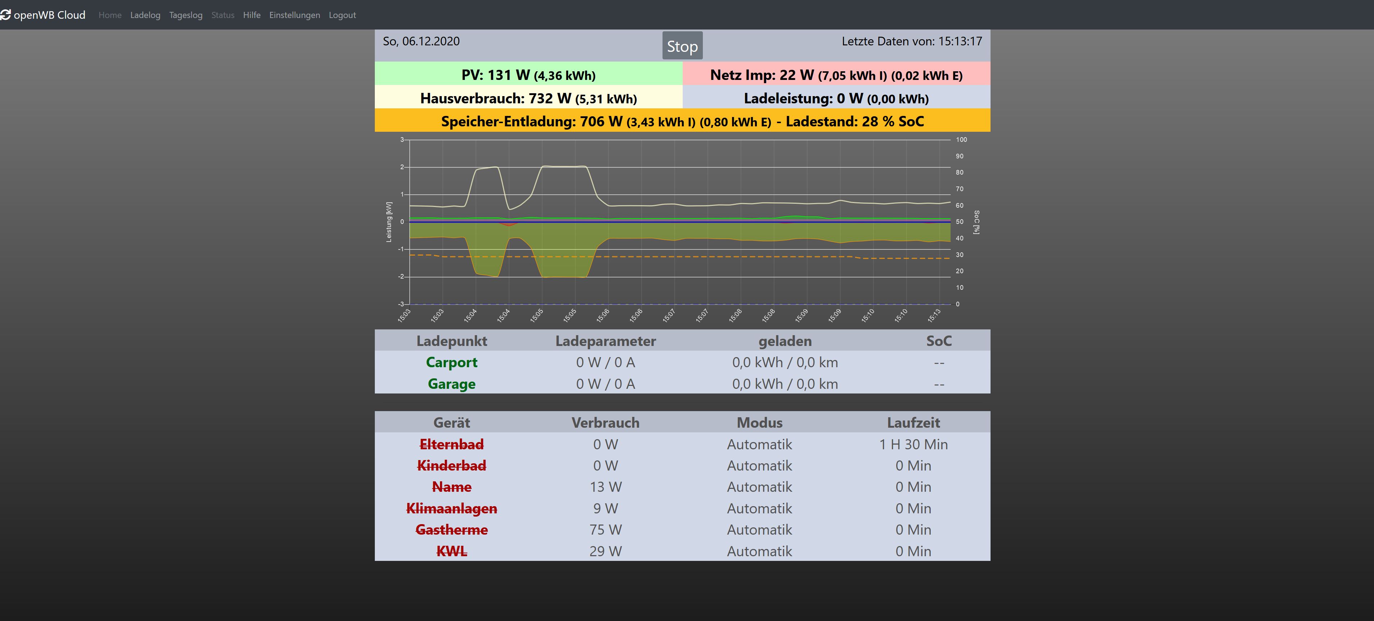Viewport: 1374px width, 621px height.
Task: Click the openWB Cloud refresh logo icon
Action: click(5, 15)
